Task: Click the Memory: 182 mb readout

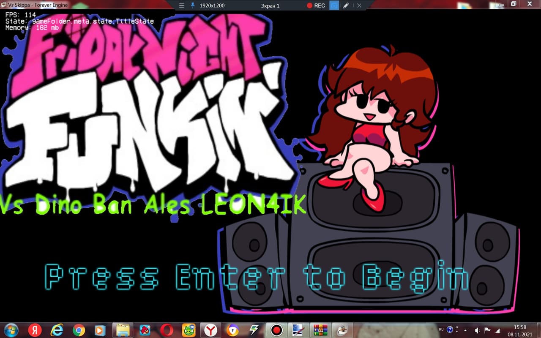Action: pos(32,27)
